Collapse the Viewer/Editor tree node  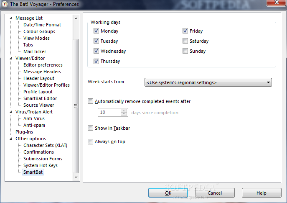11,58
